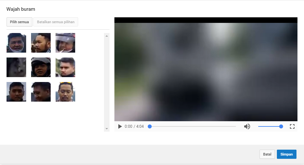
Task: Select first face thumbnail in bottom row
Action: (x=16, y=92)
